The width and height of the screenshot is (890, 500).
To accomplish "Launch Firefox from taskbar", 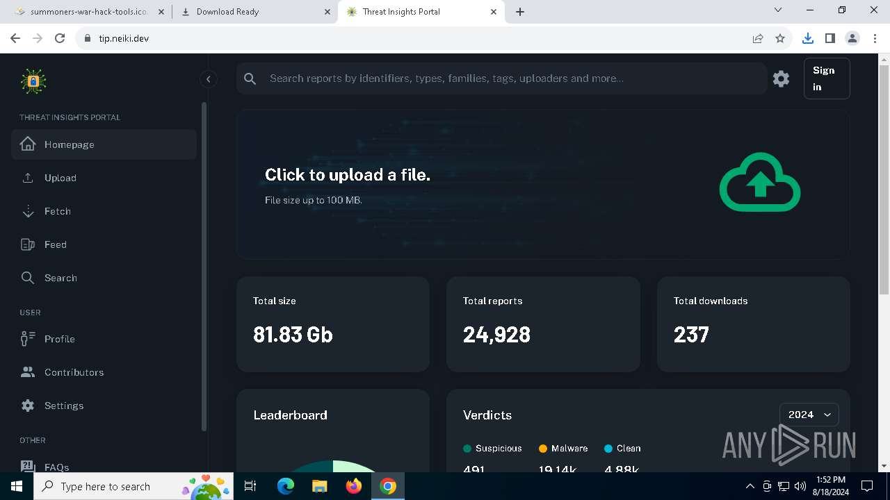I will click(x=354, y=486).
